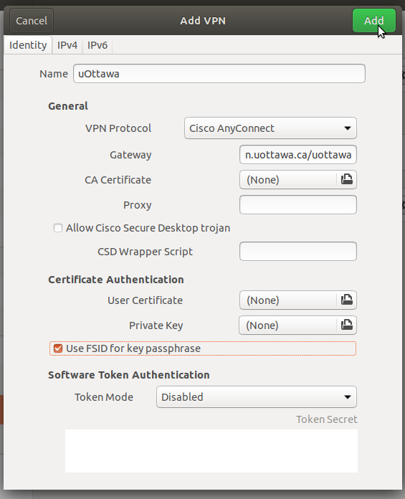Open file chooser icon for Private Key
Screen dimensions: 405x499
tap(346, 325)
